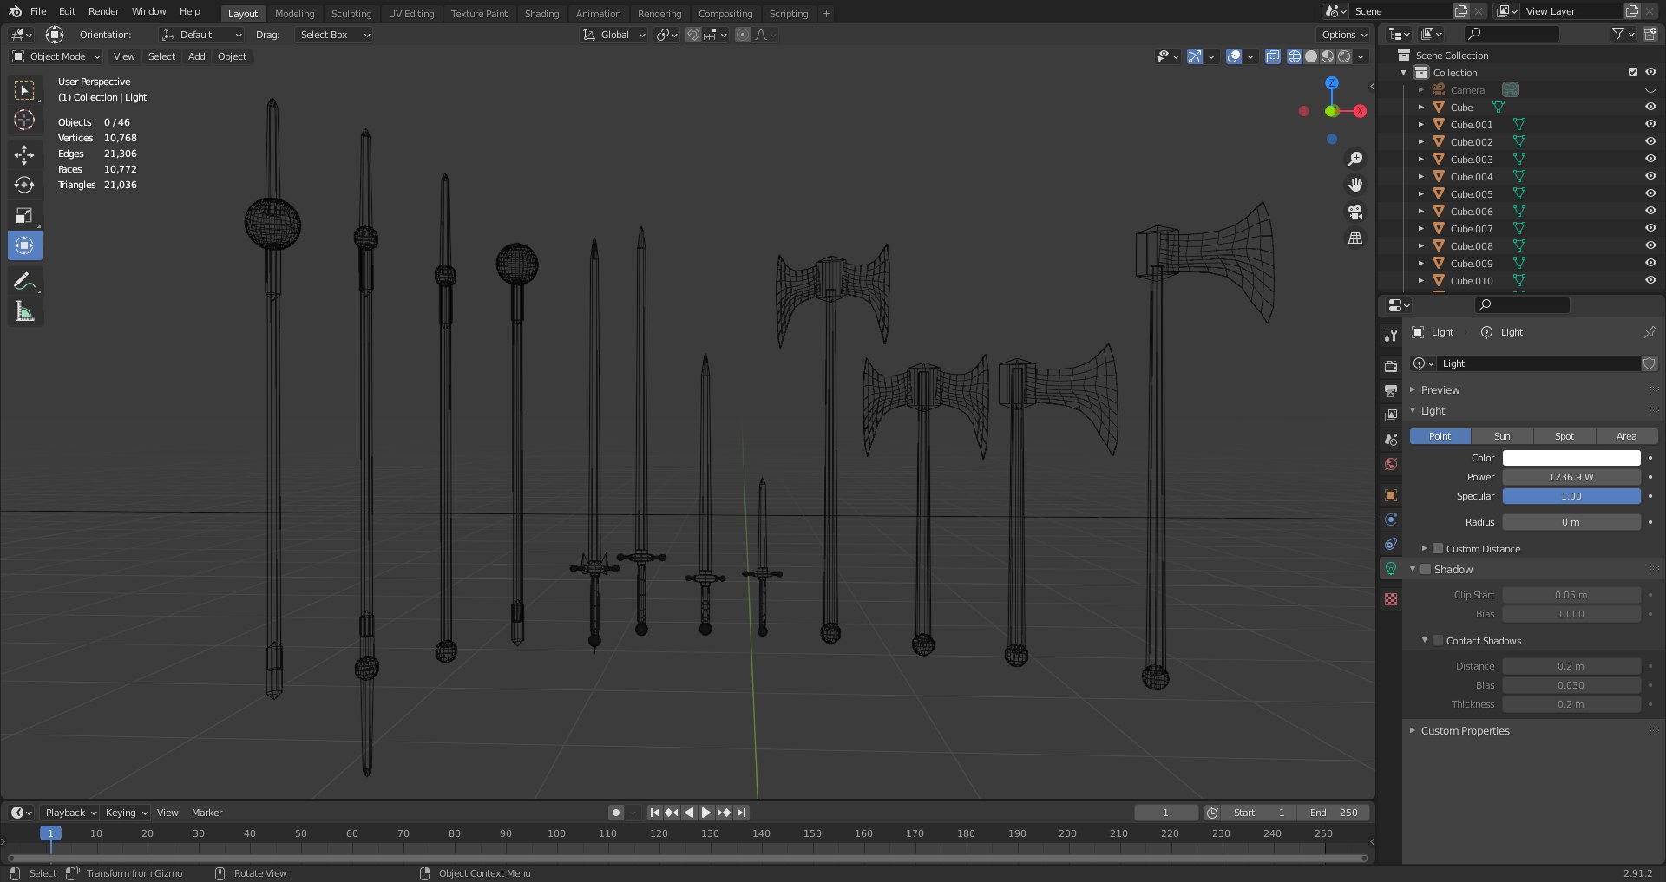Enable Contact Shadows checkbox
This screenshot has height=882, width=1666.
point(1438,640)
